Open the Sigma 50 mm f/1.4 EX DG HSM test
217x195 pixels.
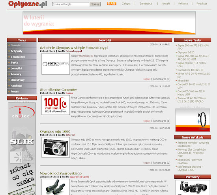[x=191, y=65]
